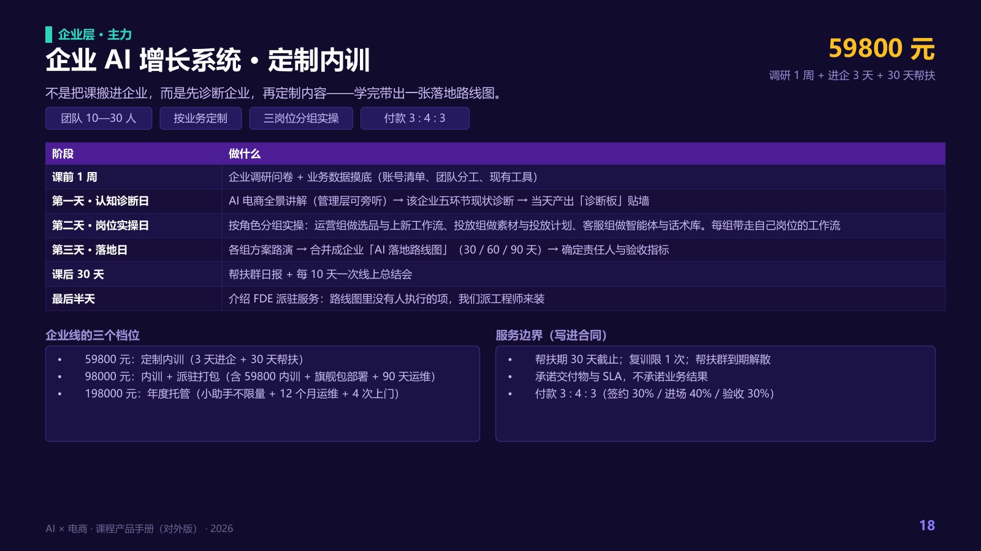The height and width of the screenshot is (551, 981).
Task: Select the title '企业 AI 增长系统 · 定制内训'
Action: 208,60
